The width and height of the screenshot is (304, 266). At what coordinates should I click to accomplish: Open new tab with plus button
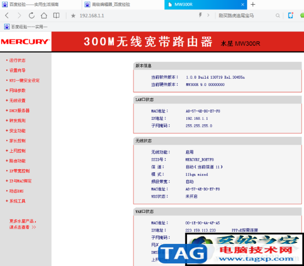point(253,4)
